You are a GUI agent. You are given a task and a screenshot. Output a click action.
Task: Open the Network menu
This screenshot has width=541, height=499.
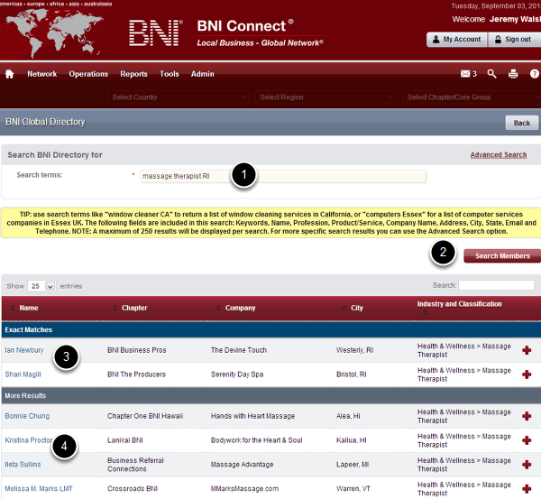[x=41, y=74]
